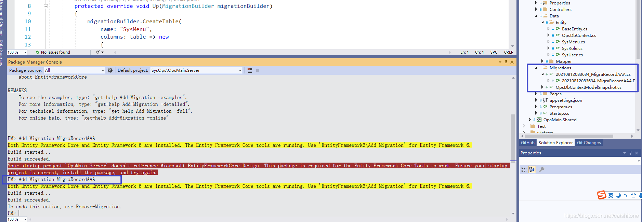Select appsettings.json file
Viewport: 642px width, 222px height.
click(566, 100)
